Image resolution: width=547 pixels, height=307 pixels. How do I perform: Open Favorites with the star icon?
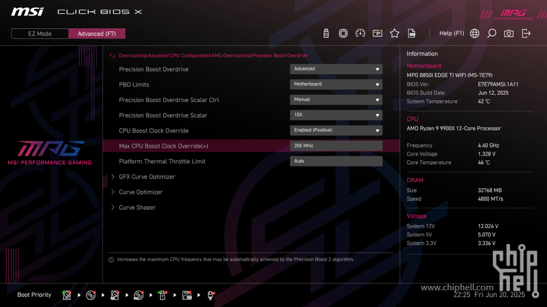point(394,33)
